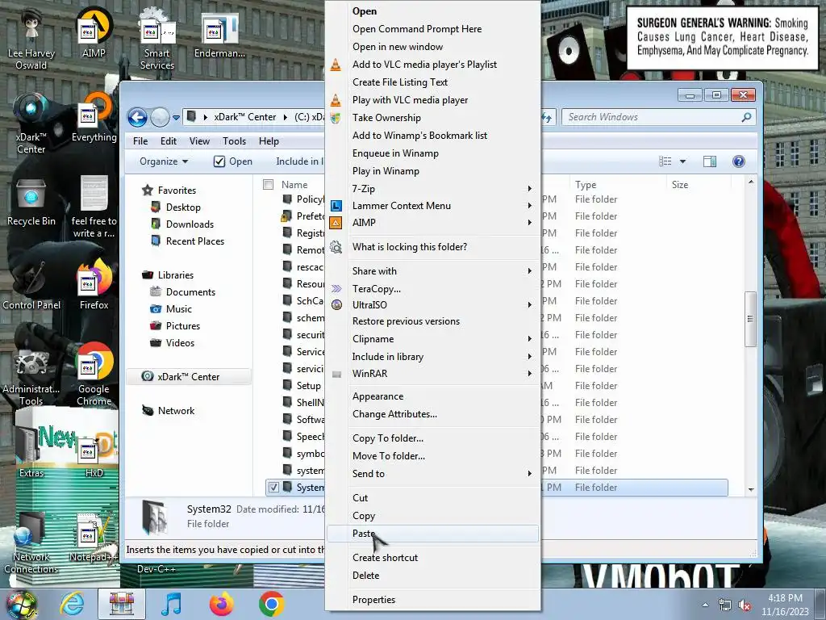Viewport: 826px width, 620px height.
Task: Open Internet Explorer from the taskbar
Action: click(x=72, y=604)
